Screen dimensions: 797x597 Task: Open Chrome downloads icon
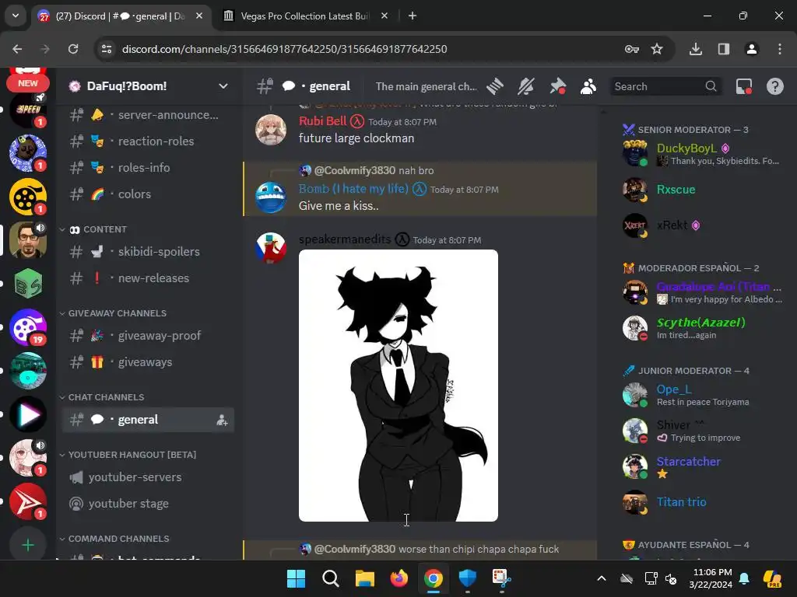(x=695, y=49)
